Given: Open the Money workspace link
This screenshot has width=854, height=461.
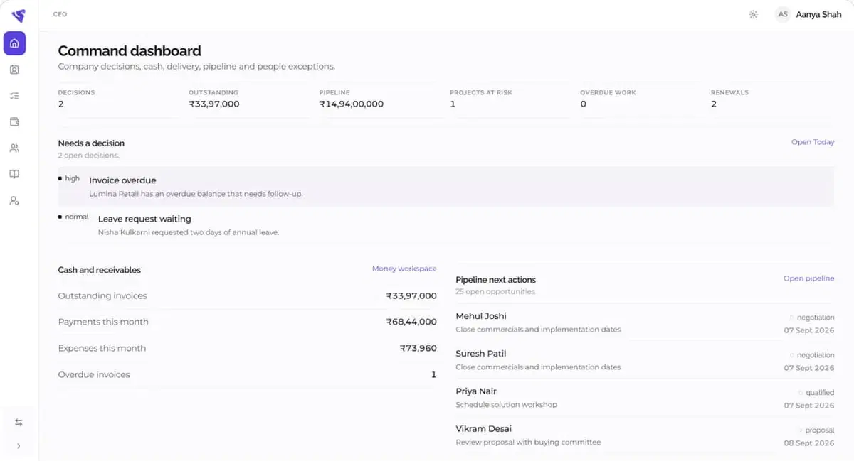Looking at the screenshot, I should (x=404, y=269).
